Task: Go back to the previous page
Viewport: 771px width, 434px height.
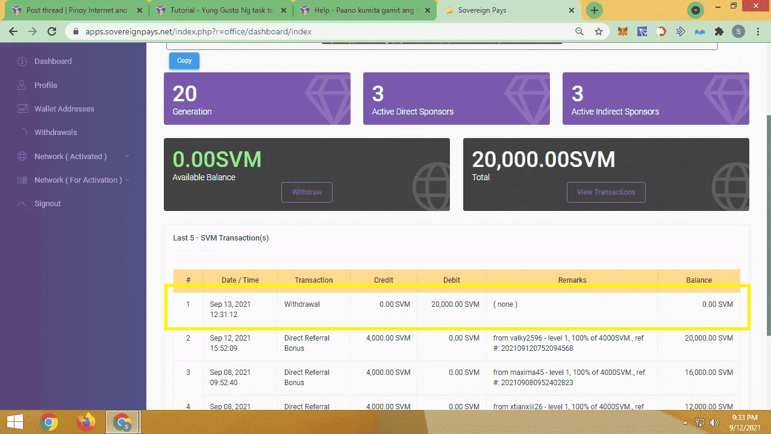Action: pyautogui.click(x=13, y=31)
